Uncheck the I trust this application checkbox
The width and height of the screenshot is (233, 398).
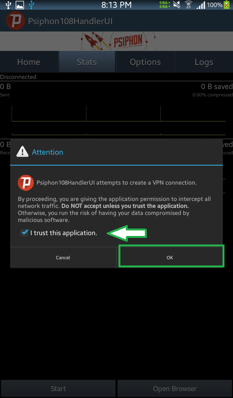(24, 232)
